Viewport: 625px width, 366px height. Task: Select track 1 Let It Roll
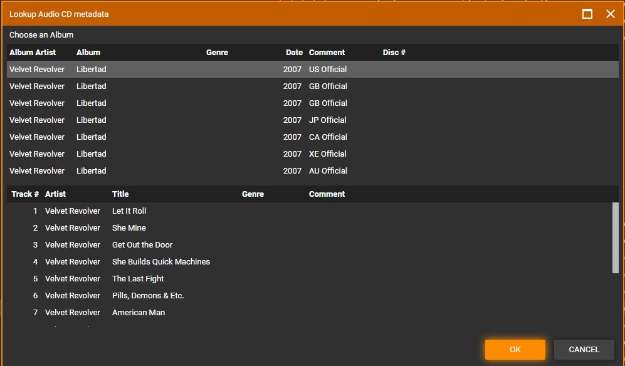(129, 211)
